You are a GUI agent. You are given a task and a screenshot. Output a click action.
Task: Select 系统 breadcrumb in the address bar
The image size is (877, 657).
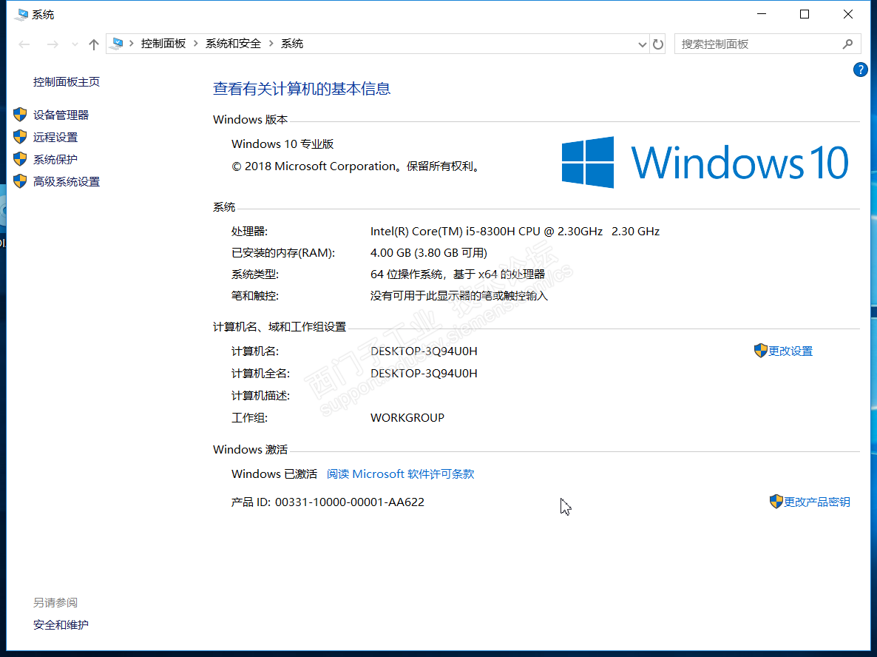coord(291,44)
